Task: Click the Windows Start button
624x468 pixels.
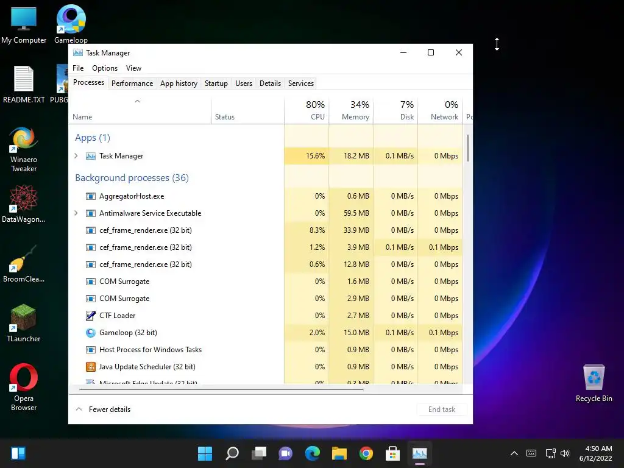Action: pos(205,453)
